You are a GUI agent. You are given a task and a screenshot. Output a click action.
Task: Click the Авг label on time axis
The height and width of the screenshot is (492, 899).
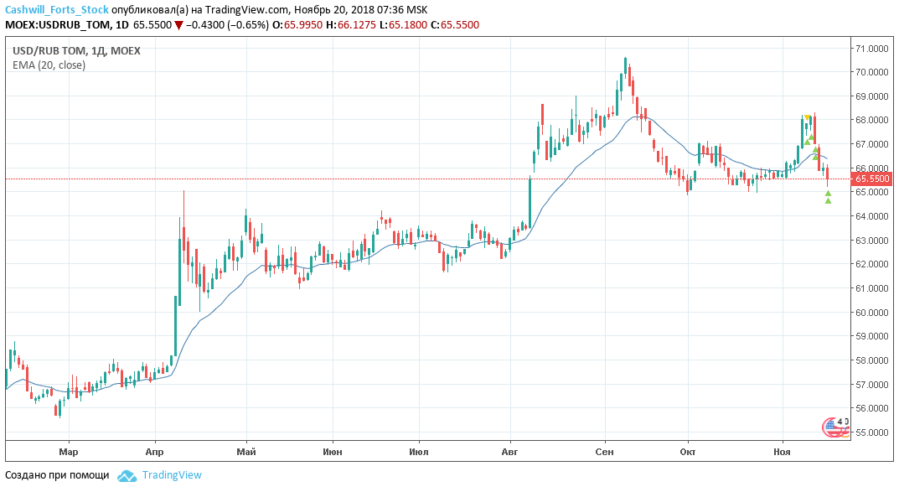509,452
